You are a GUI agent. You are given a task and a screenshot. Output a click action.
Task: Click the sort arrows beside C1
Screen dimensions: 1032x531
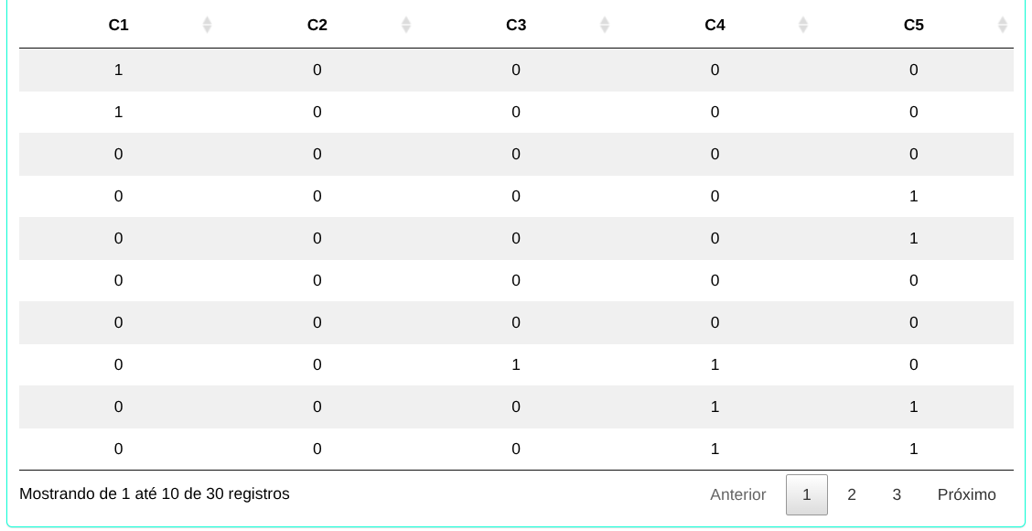point(207,25)
